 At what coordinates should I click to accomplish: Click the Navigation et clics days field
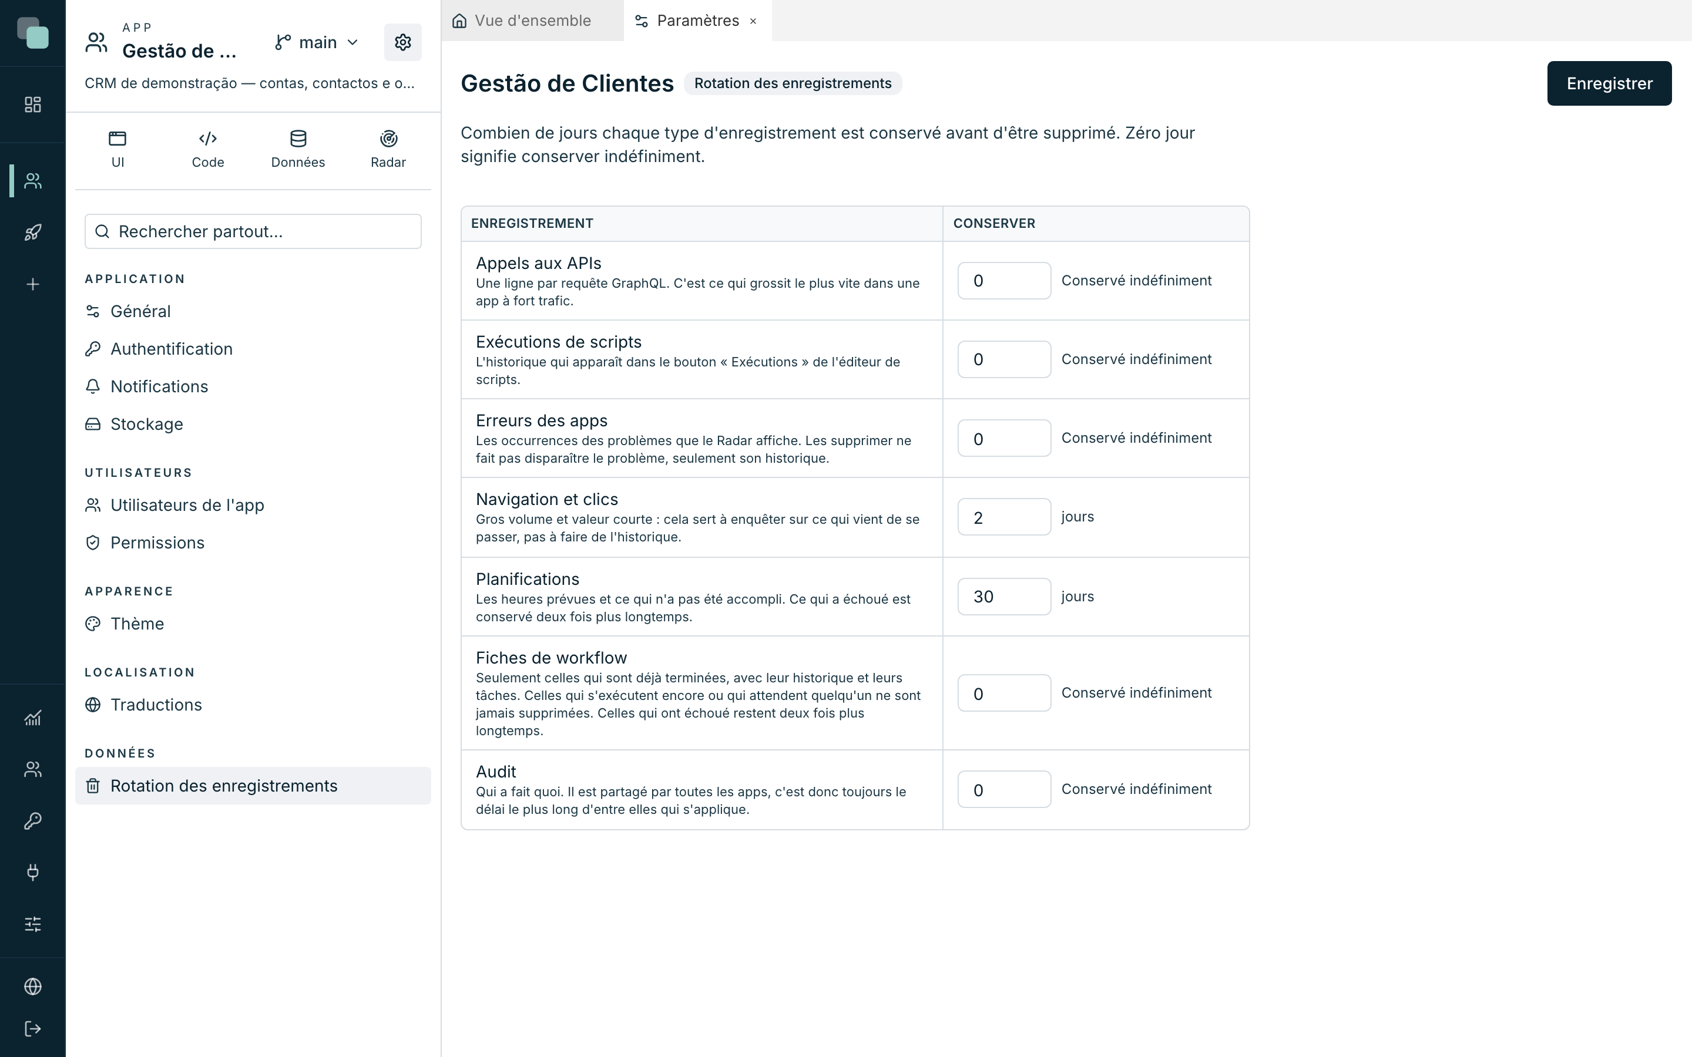pos(1004,517)
